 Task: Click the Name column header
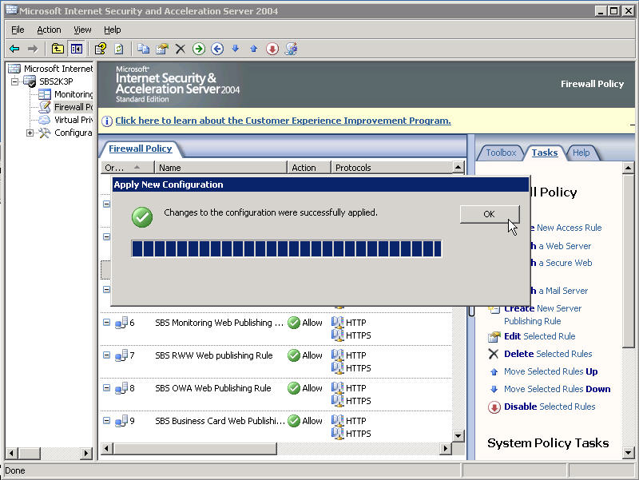(220, 168)
